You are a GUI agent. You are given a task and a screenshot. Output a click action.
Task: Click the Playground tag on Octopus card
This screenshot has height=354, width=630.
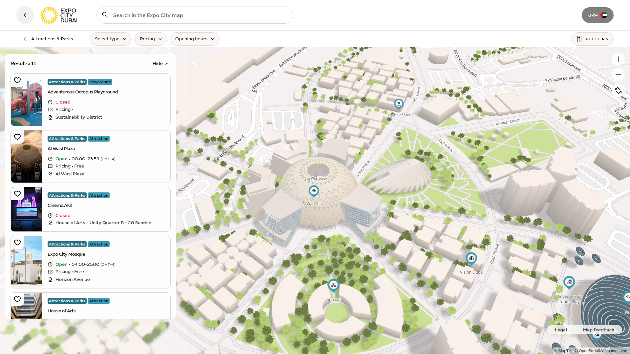click(x=100, y=82)
